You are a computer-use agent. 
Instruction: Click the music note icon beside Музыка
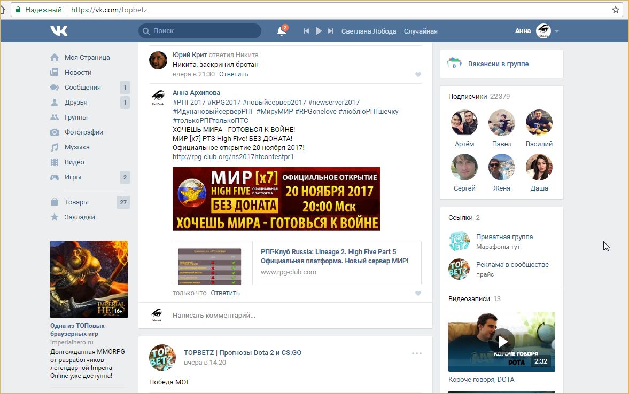[x=55, y=147]
